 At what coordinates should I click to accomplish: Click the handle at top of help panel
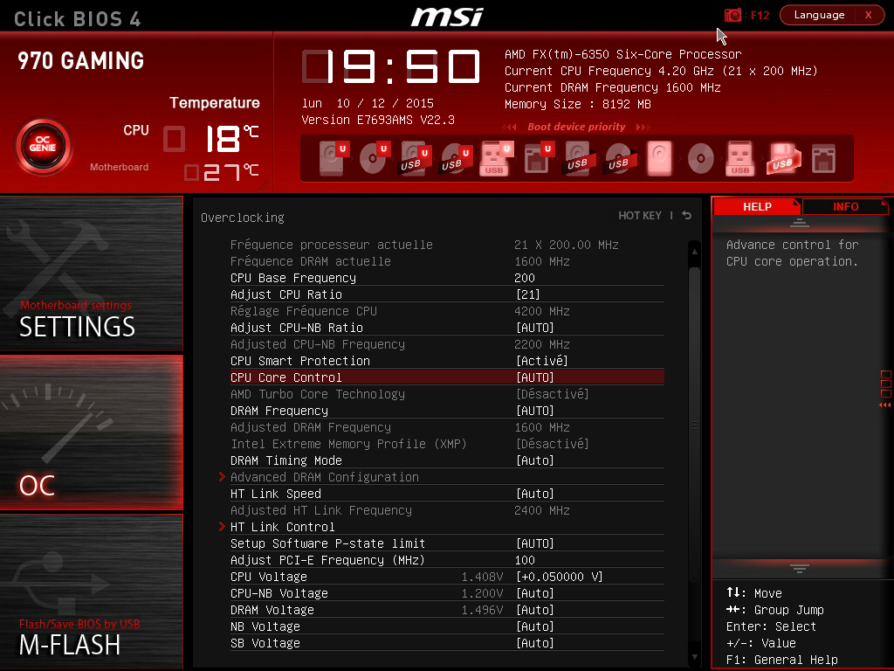click(800, 223)
